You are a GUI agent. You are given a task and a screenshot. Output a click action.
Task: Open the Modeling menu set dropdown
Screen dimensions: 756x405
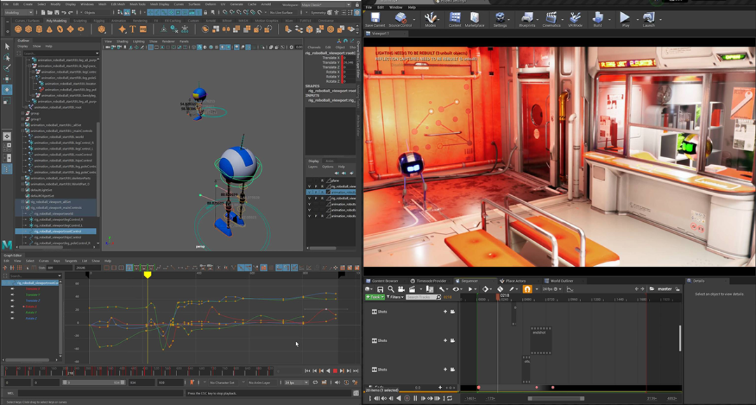pos(20,13)
